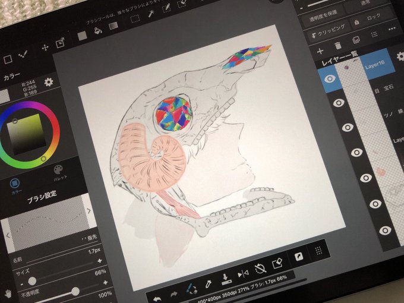Tap the Redo arrow in bottom toolbar
The height and width of the screenshot is (303, 404).
[174, 293]
